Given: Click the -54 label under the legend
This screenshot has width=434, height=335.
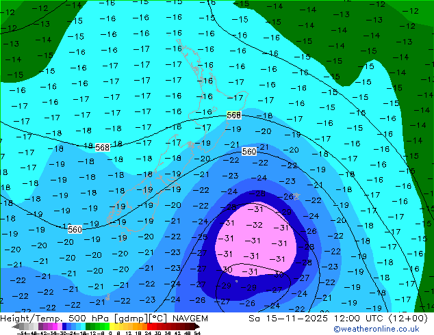Looking at the screenshot, I should click(x=22, y=334).
